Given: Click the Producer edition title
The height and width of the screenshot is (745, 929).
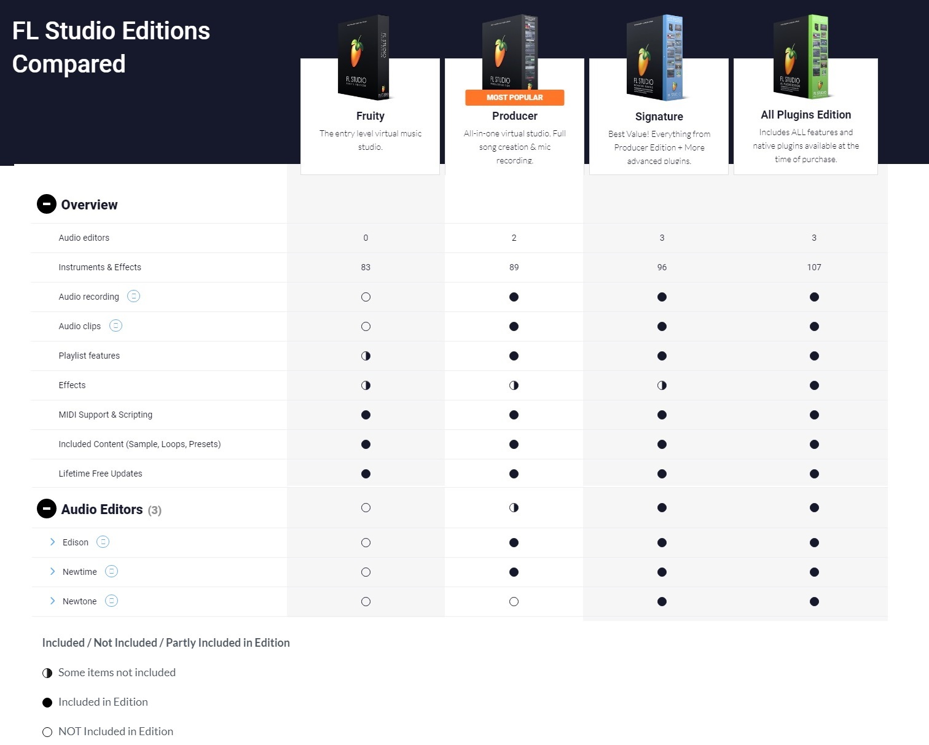Looking at the screenshot, I should (514, 116).
